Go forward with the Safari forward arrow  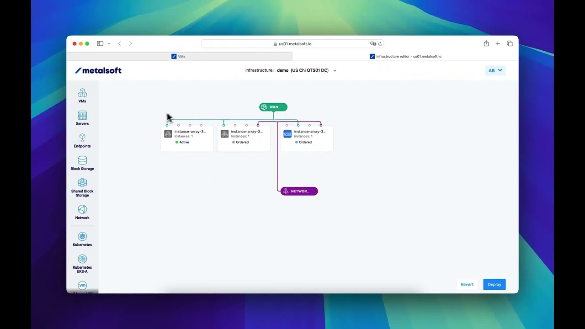coord(130,43)
